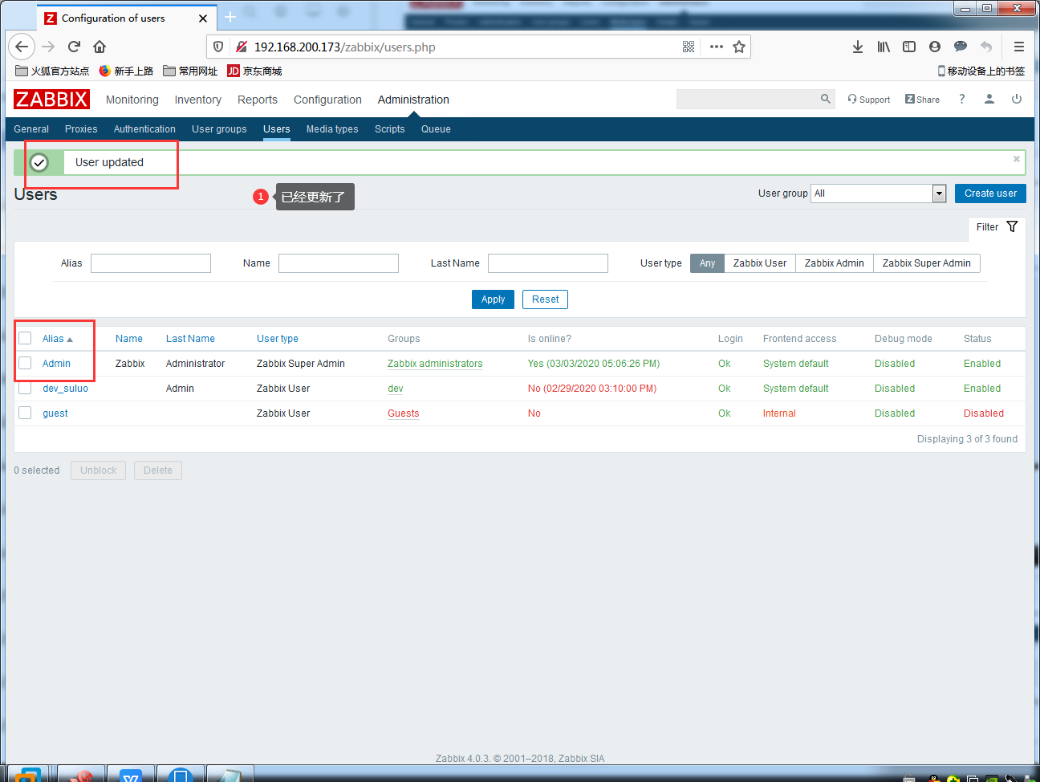The image size is (1040, 782).
Task: Open the Firefox account icon
Action: 935,47
